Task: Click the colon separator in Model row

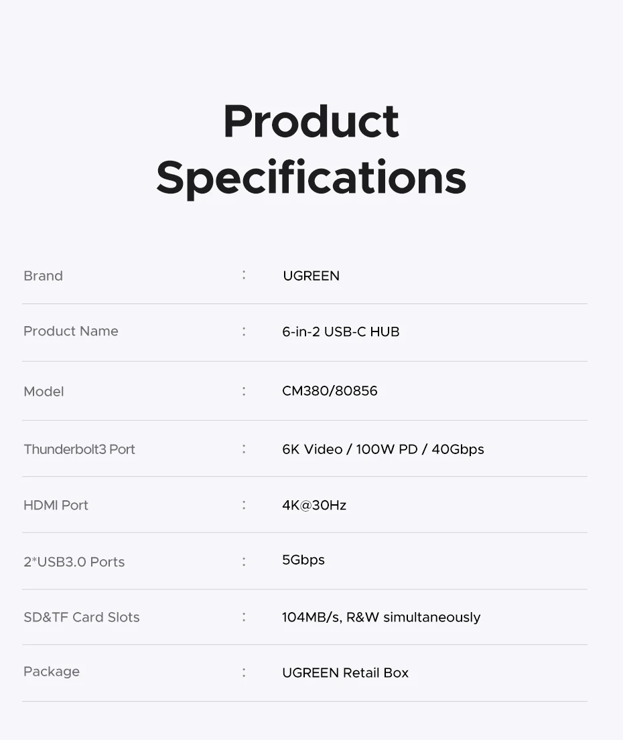Action: (244, 390)
